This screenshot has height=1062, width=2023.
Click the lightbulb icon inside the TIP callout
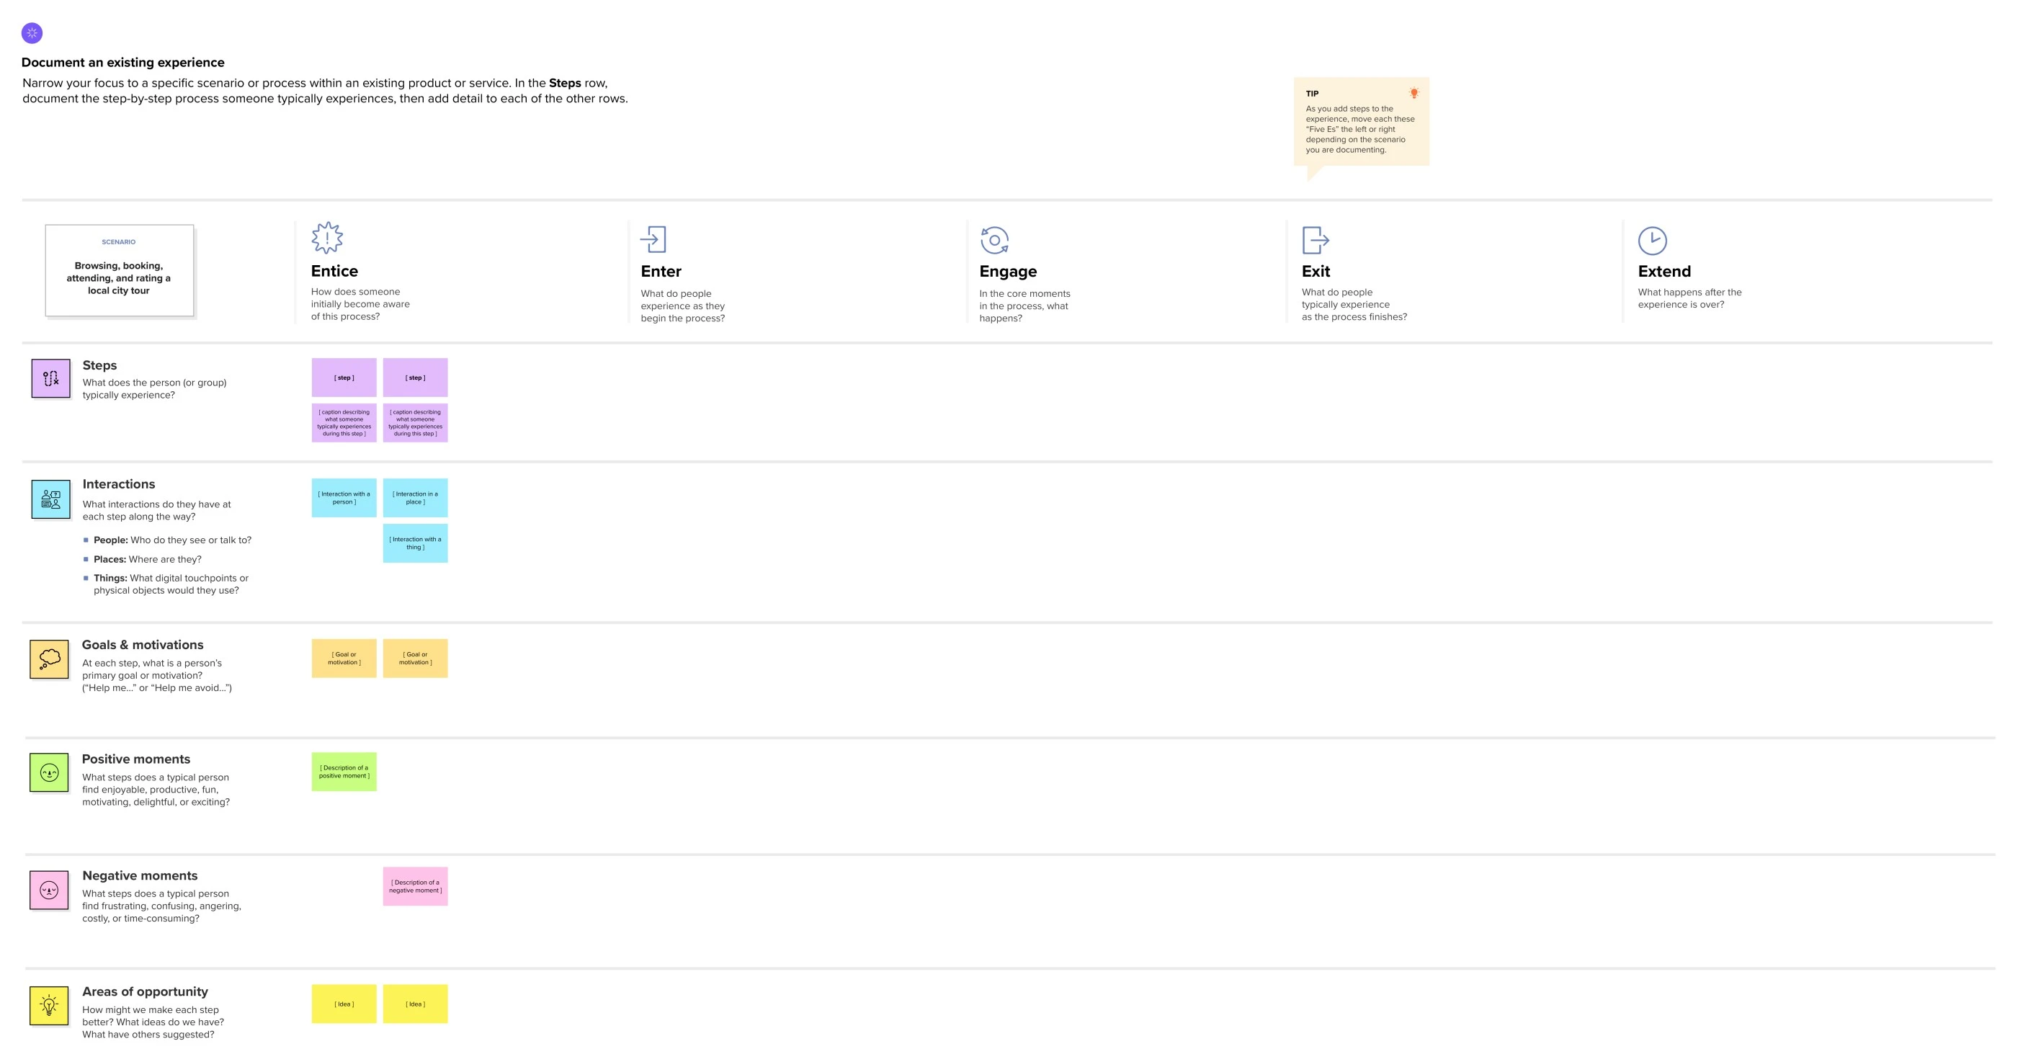click(1415, 92)
